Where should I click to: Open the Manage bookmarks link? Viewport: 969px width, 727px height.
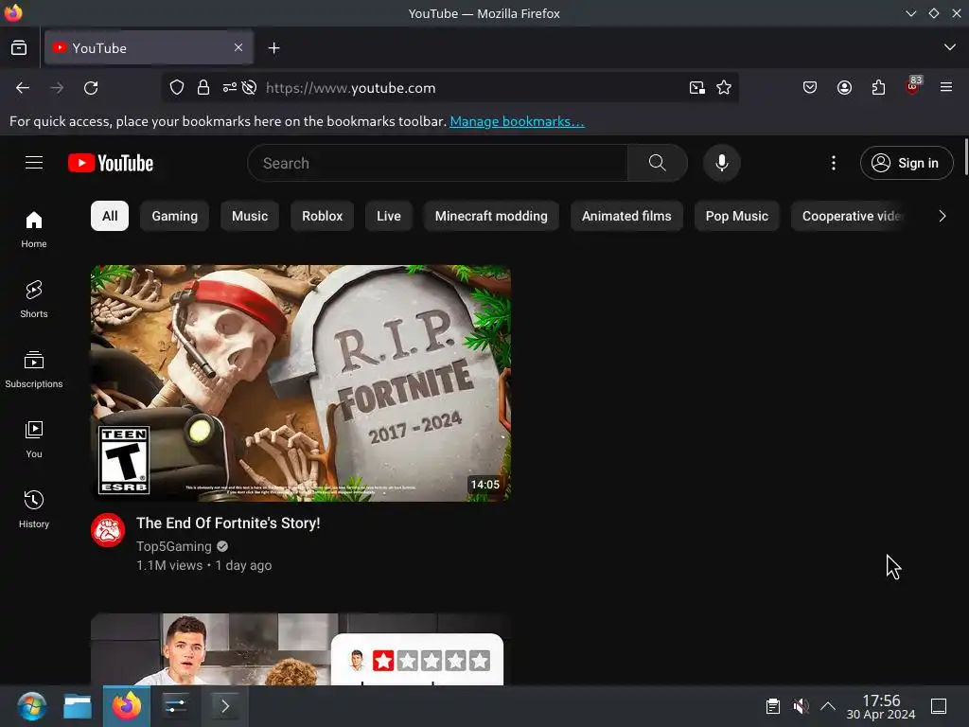point(517,121)
